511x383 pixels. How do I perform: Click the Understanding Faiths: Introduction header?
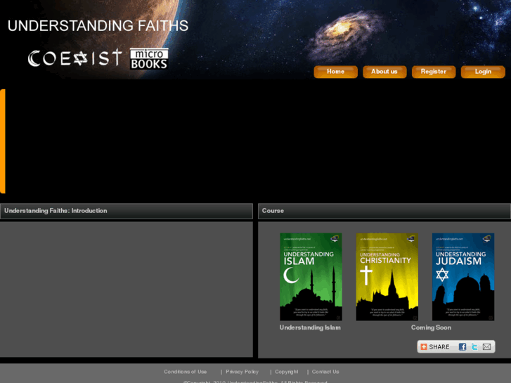coord(127,211)
